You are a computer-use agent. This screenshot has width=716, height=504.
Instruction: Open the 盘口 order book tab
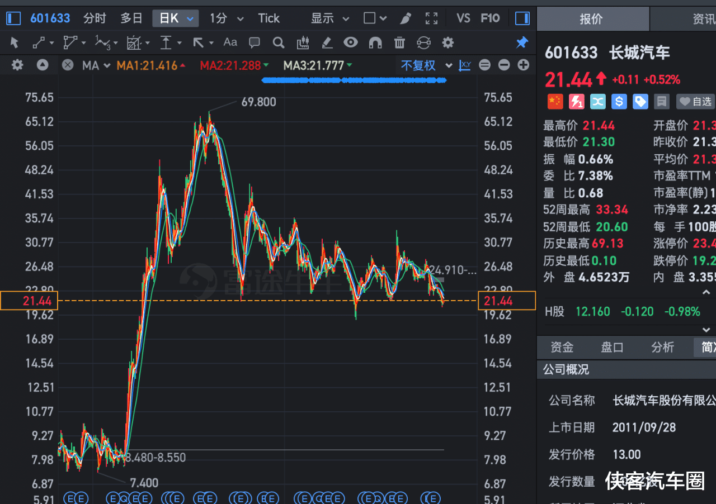(x=612, y=348)
